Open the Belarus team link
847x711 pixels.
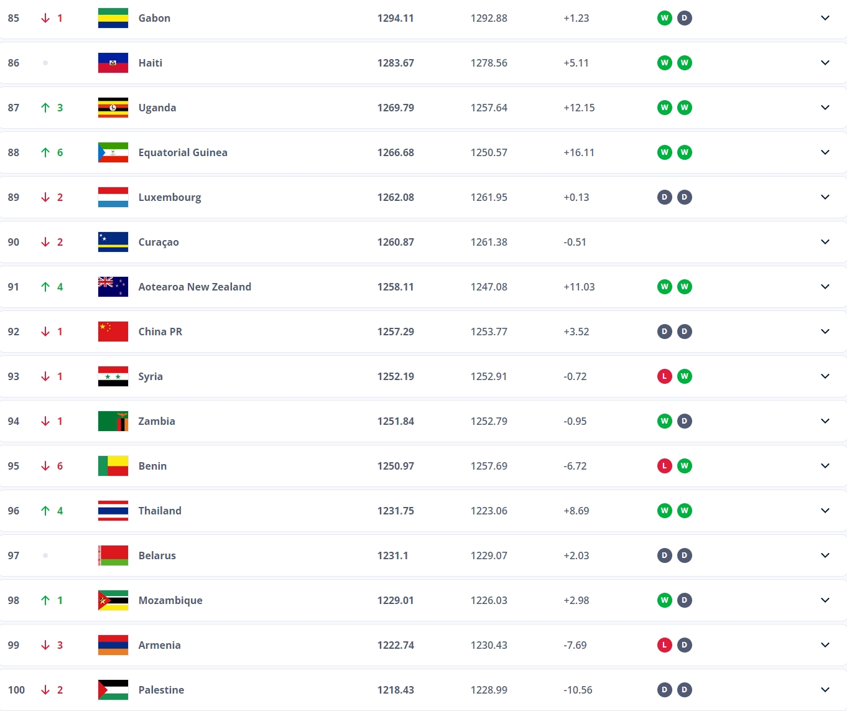[157, 555]
